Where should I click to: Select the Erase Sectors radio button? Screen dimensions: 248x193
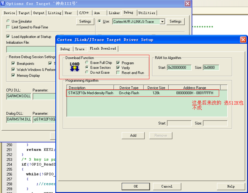coord(87,67)
